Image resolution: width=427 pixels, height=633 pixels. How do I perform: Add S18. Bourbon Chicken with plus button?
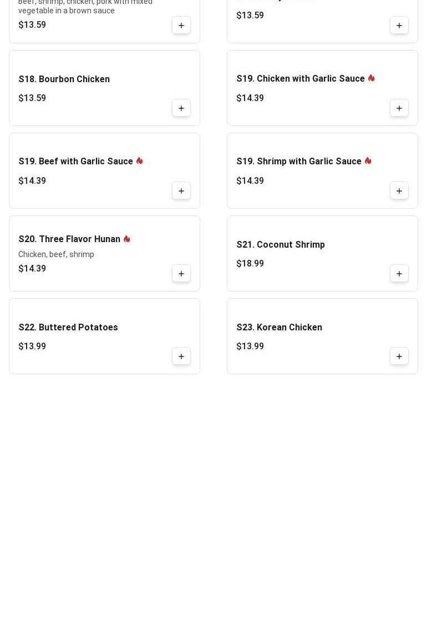[181, 108]
